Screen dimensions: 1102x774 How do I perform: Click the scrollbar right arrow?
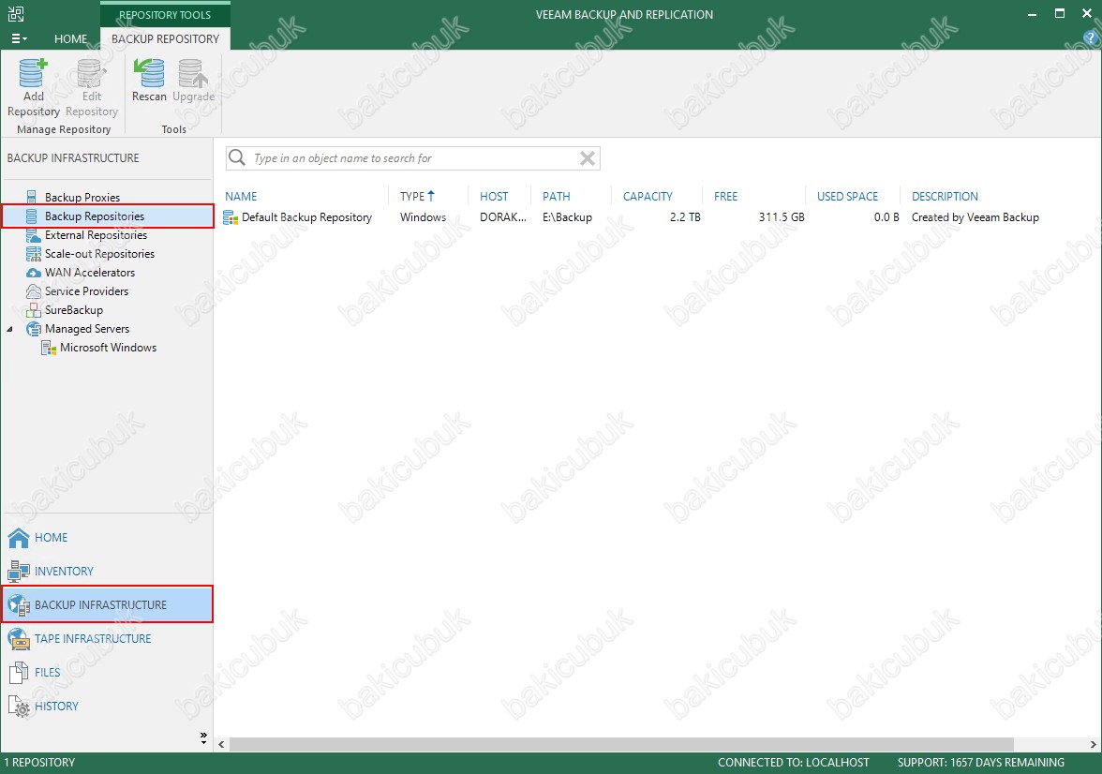1093,744
